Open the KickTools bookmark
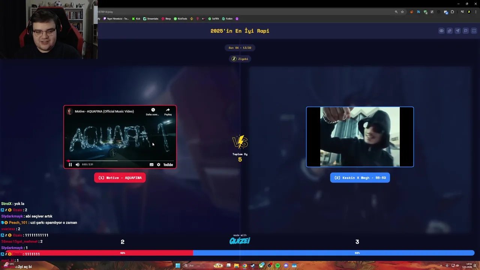The height and width of the screenshot is (270, 480). pos(180,19)
